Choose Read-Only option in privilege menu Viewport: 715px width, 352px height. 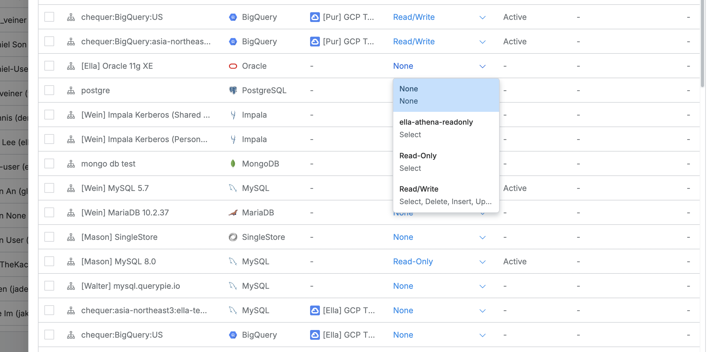[446, 162]
